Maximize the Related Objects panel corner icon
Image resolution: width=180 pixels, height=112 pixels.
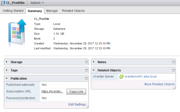point(173,70)
